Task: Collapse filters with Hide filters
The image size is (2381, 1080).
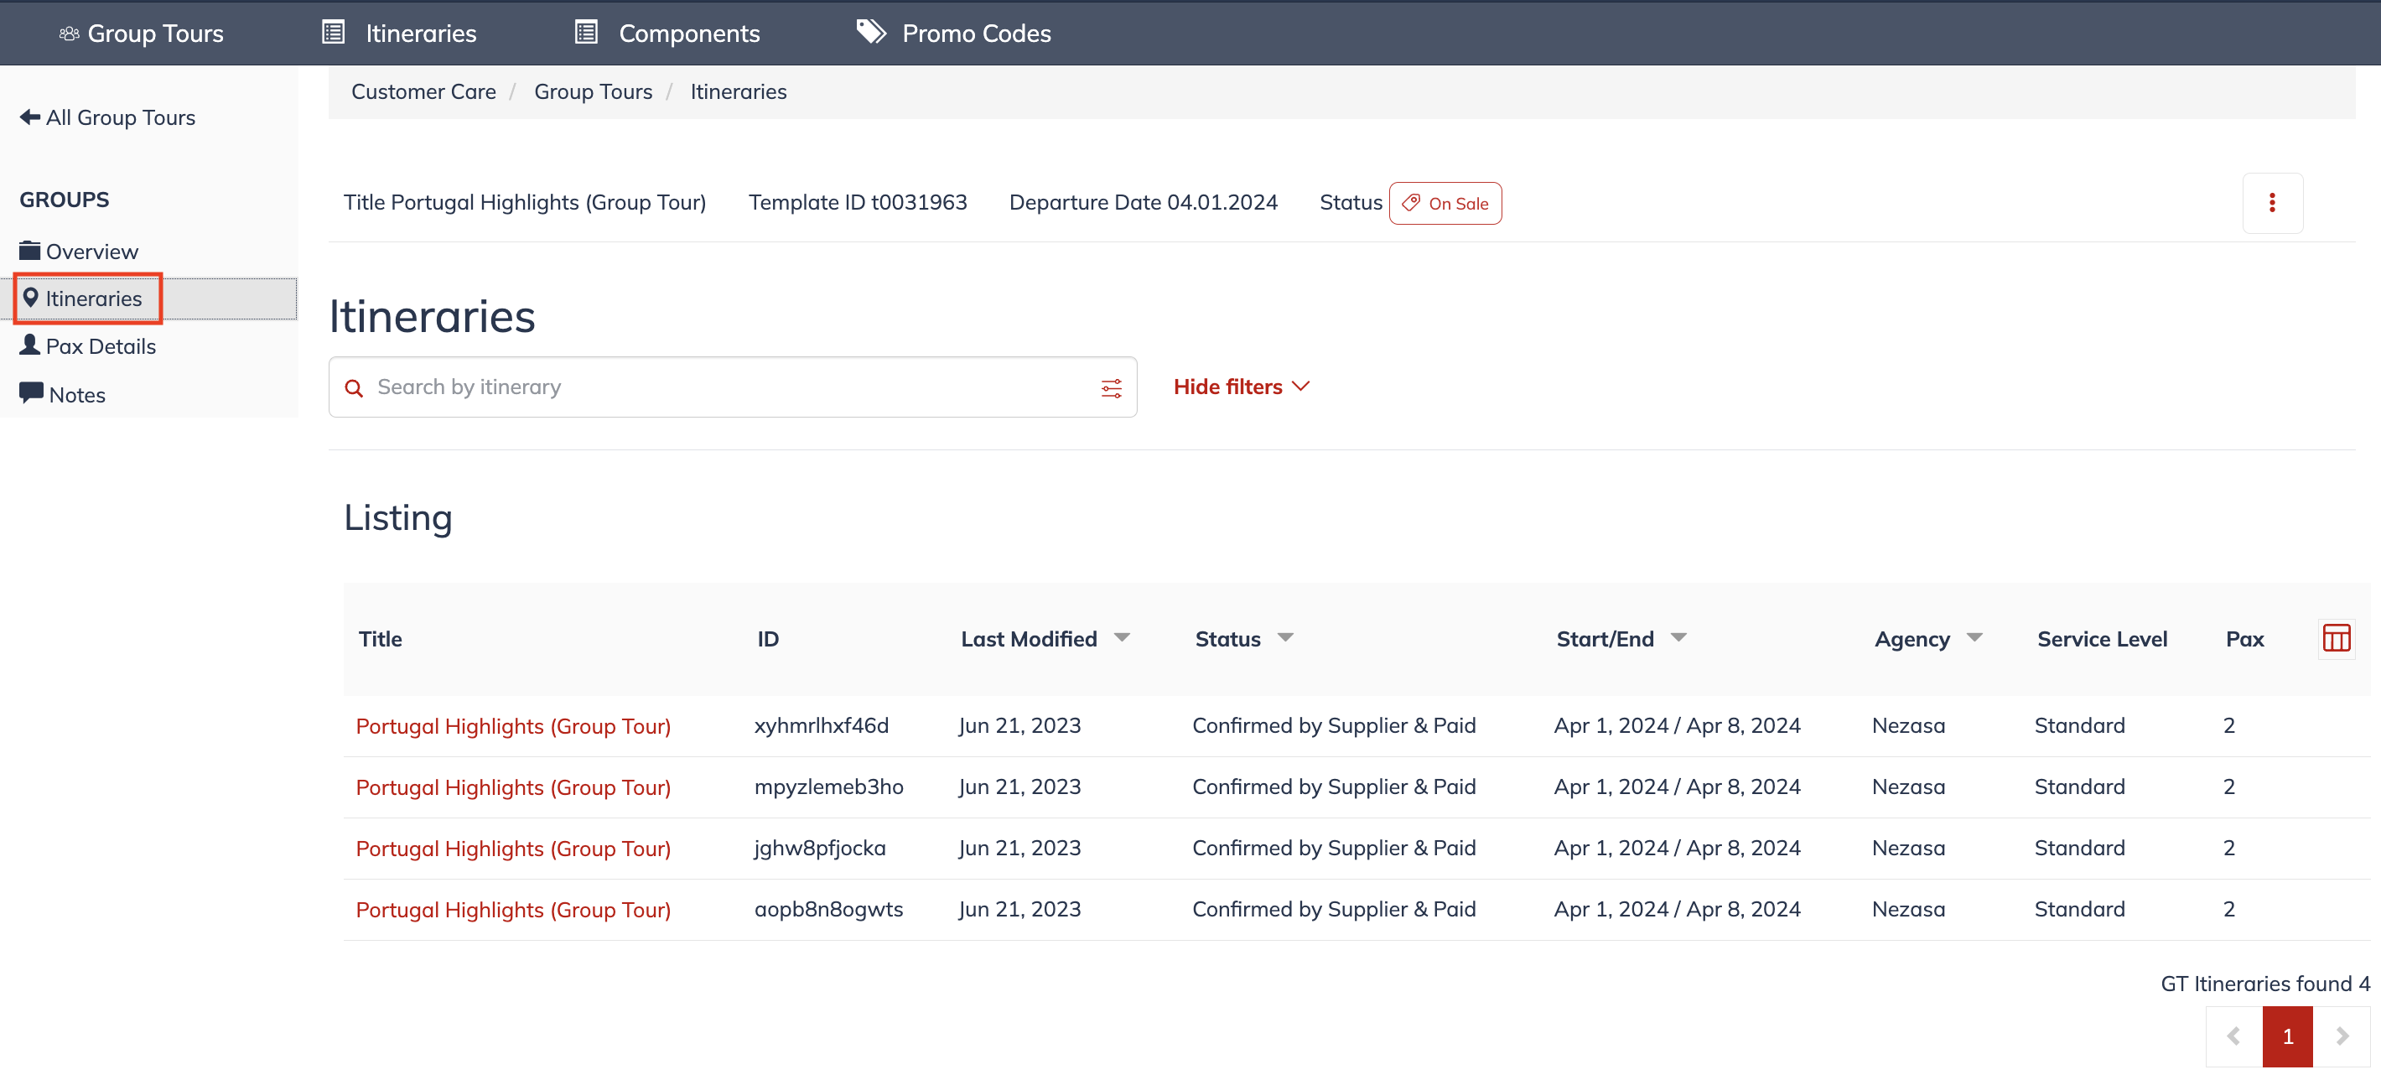Action: [1242, 387]
